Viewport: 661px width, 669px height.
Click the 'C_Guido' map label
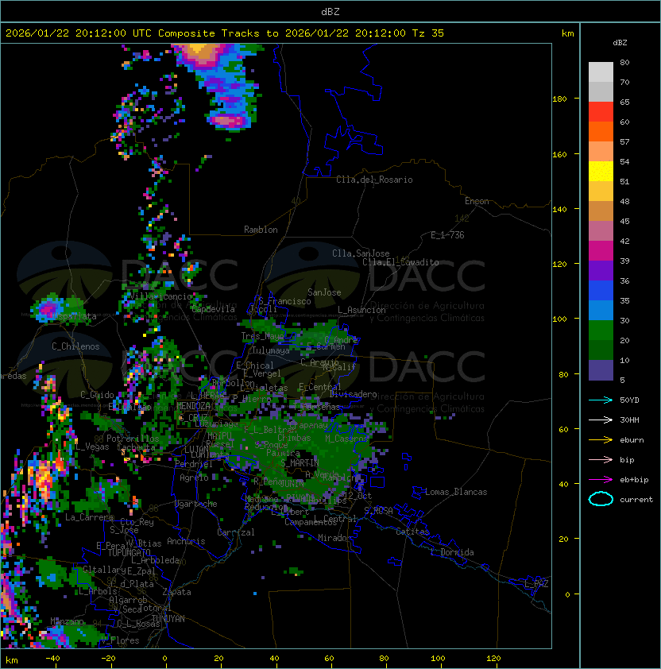pyautogui.click(x=97, y=395)
